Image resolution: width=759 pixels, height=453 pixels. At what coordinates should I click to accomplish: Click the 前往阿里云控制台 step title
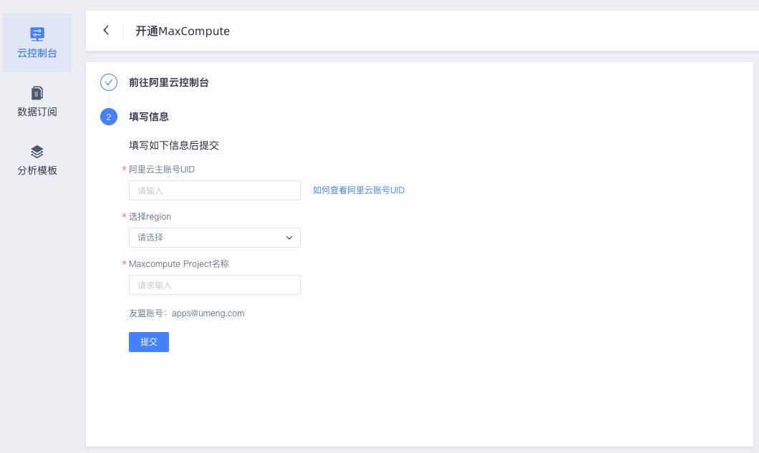click(x=168, y=82)
